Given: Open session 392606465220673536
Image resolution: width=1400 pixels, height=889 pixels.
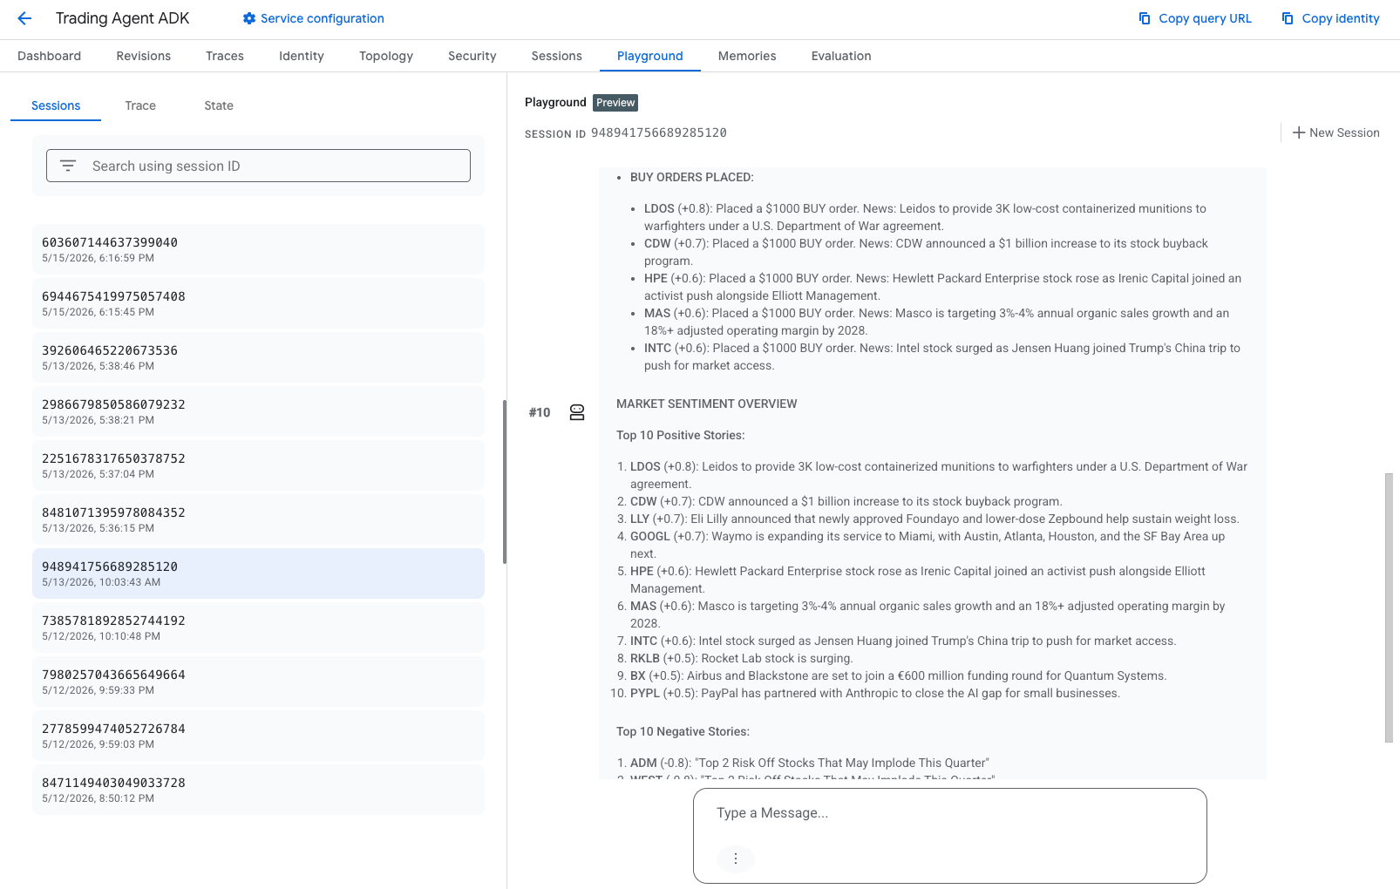Looking at the screenshot, I should 258,357.
